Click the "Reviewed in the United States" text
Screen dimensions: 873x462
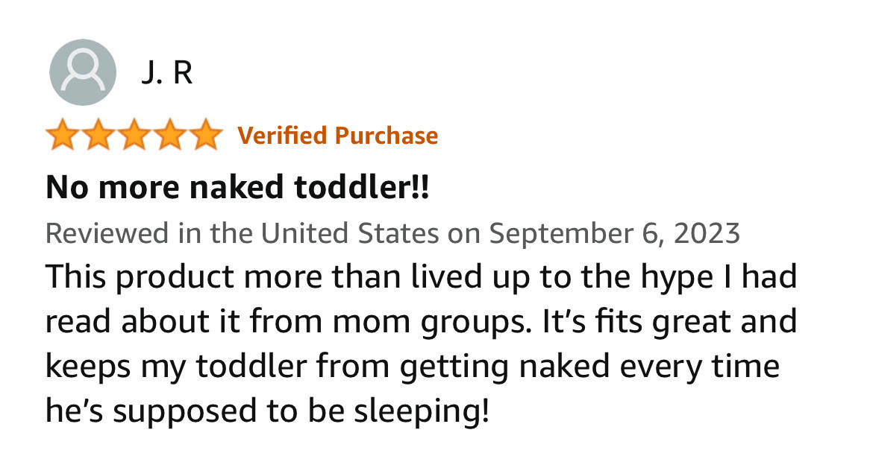pyautogui.click(x=242, y=233)
